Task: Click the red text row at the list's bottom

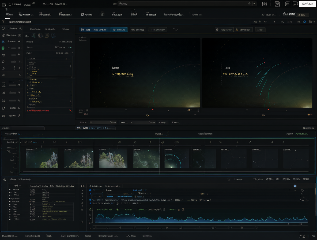Action: (x=38, y=111)
